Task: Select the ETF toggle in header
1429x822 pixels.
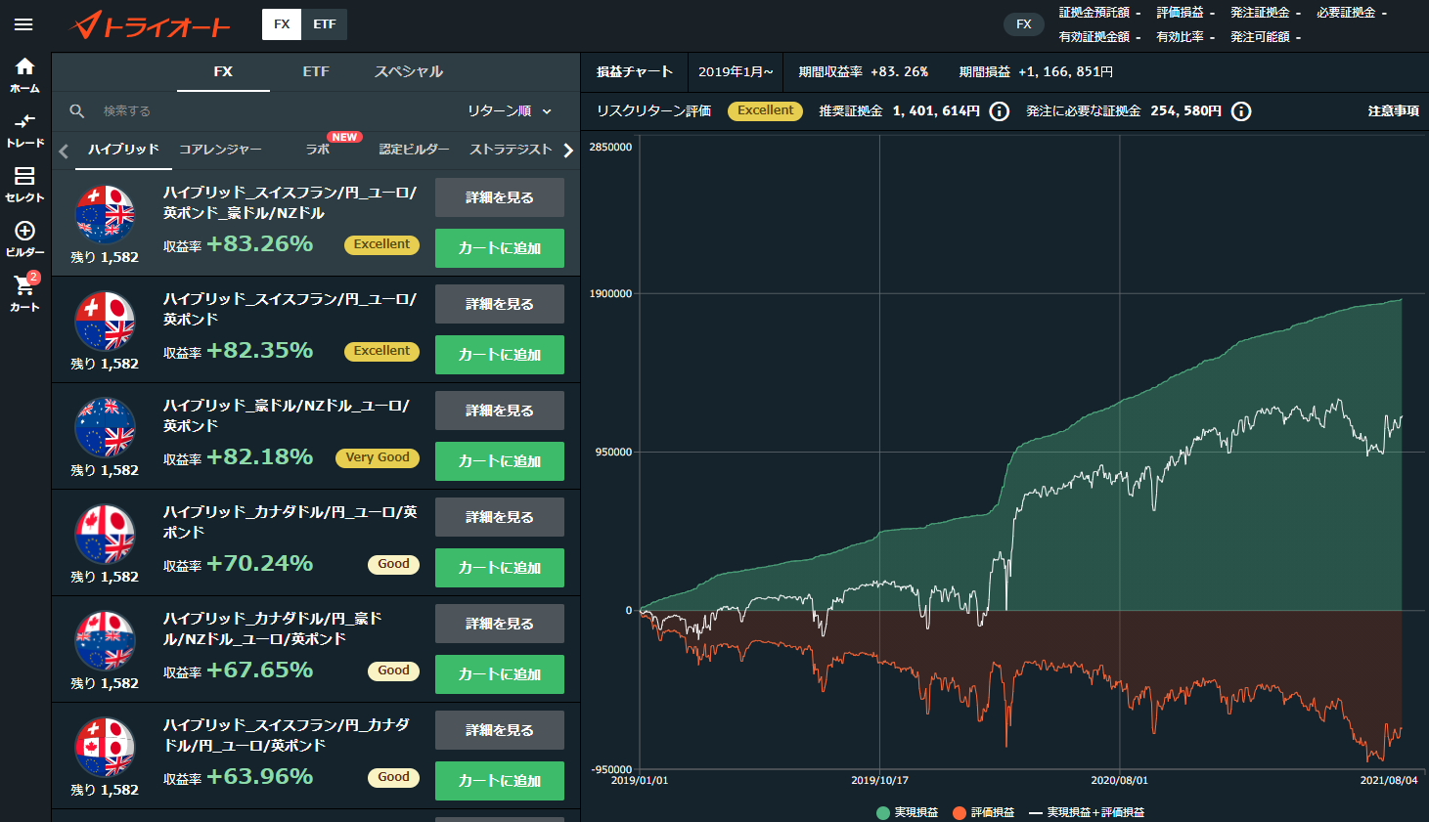Action: click(325, 24)
